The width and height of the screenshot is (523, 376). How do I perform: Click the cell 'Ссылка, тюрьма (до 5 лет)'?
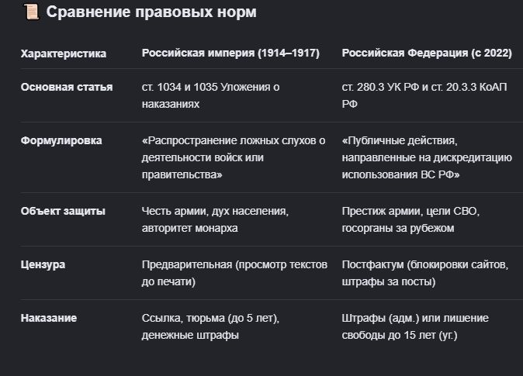pos(210,326)
